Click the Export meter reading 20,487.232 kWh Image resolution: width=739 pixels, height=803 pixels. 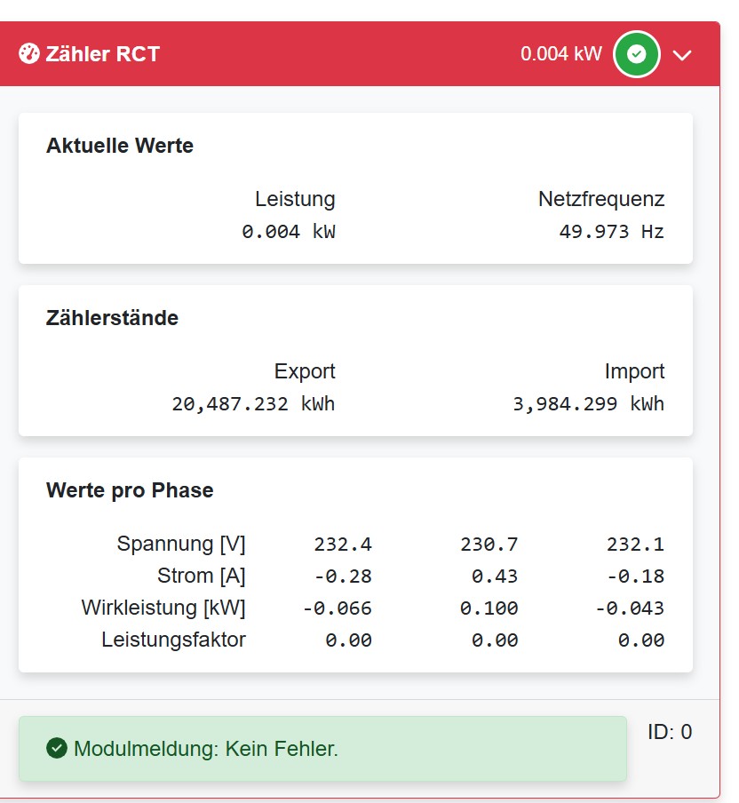(253, 404)
